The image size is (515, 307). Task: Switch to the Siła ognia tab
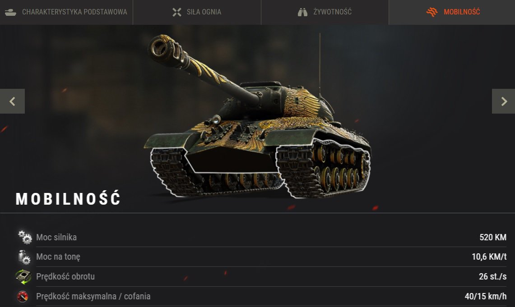click(x=197, y=12)
